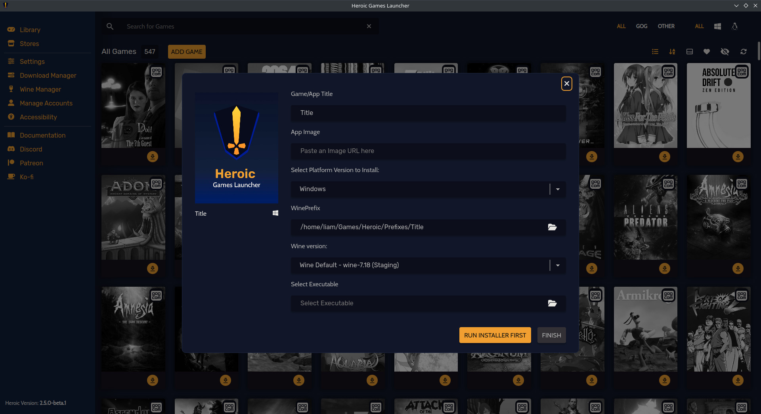Click RUN INSTALLER FIRST
The height and width of the screenshot is (414, 761).
(x=495, y=335)
